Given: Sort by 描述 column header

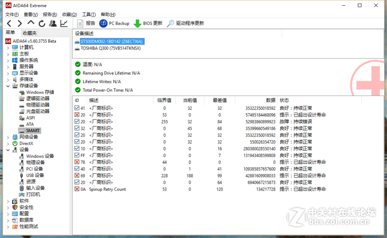Looking at the screenshot, I should (120, 100).
